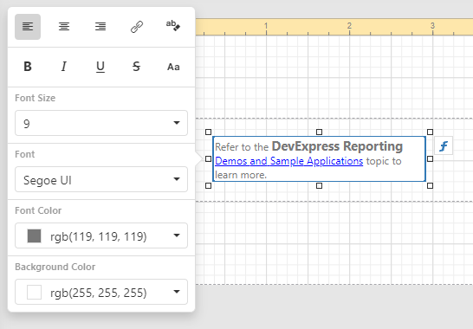The width and height of the screenshot is (473, 329).
Task: Toggle italic formatting
Action: click(x=64, y=67)
